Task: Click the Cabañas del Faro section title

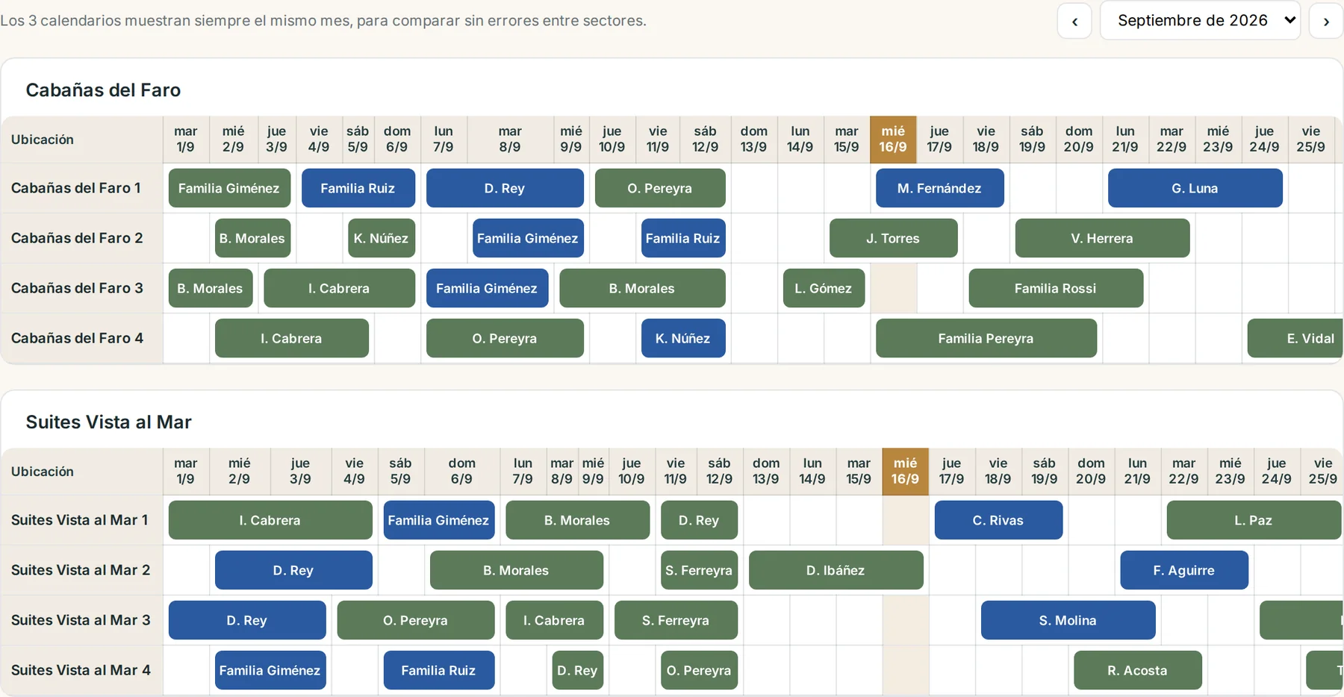Action: pos(103,90)
